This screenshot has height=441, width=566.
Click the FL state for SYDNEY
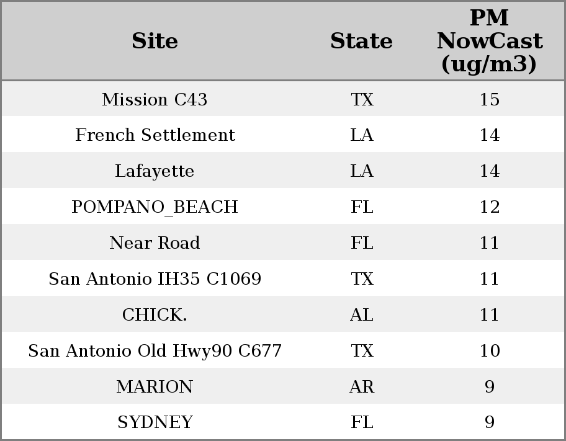click(x=361, y=422)
